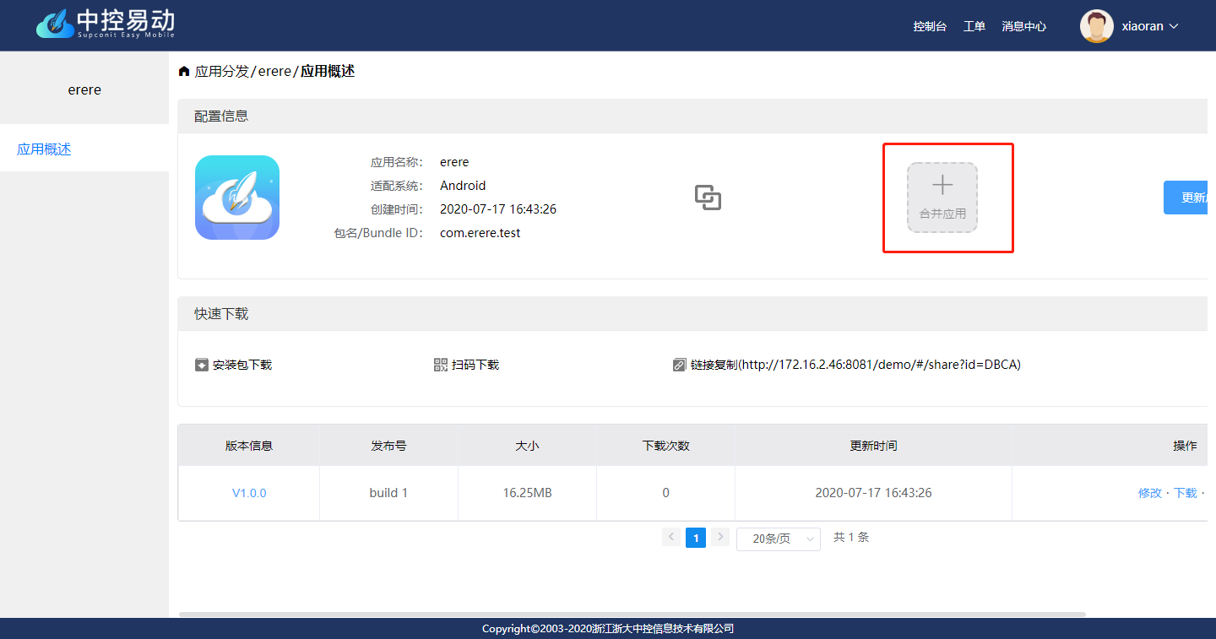Go to next page arrow

(720, 537)
